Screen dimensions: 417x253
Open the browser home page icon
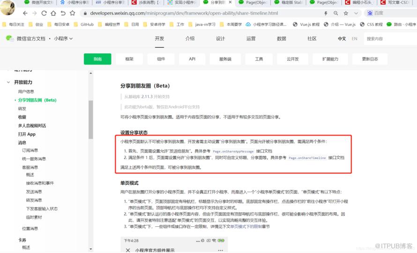pos(53,13)
